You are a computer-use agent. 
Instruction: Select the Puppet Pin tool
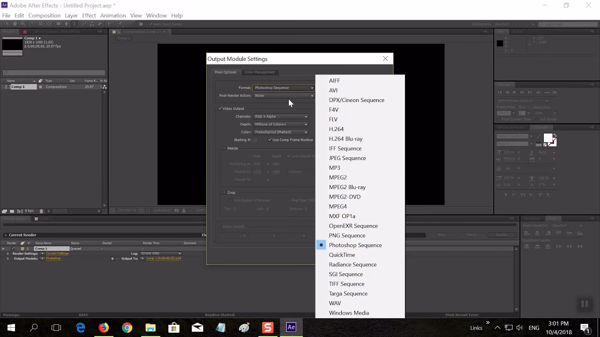[x=120, y=24]
